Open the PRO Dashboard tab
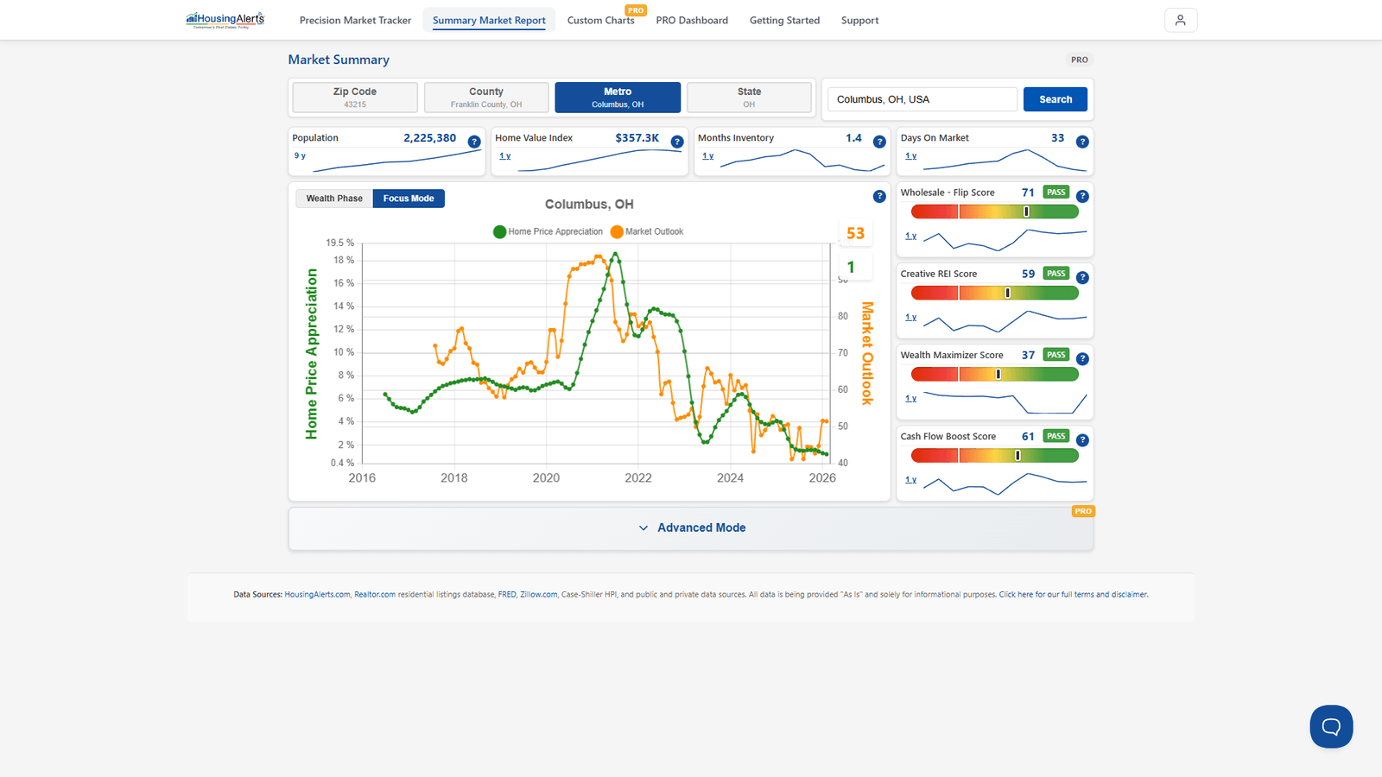 692,21
